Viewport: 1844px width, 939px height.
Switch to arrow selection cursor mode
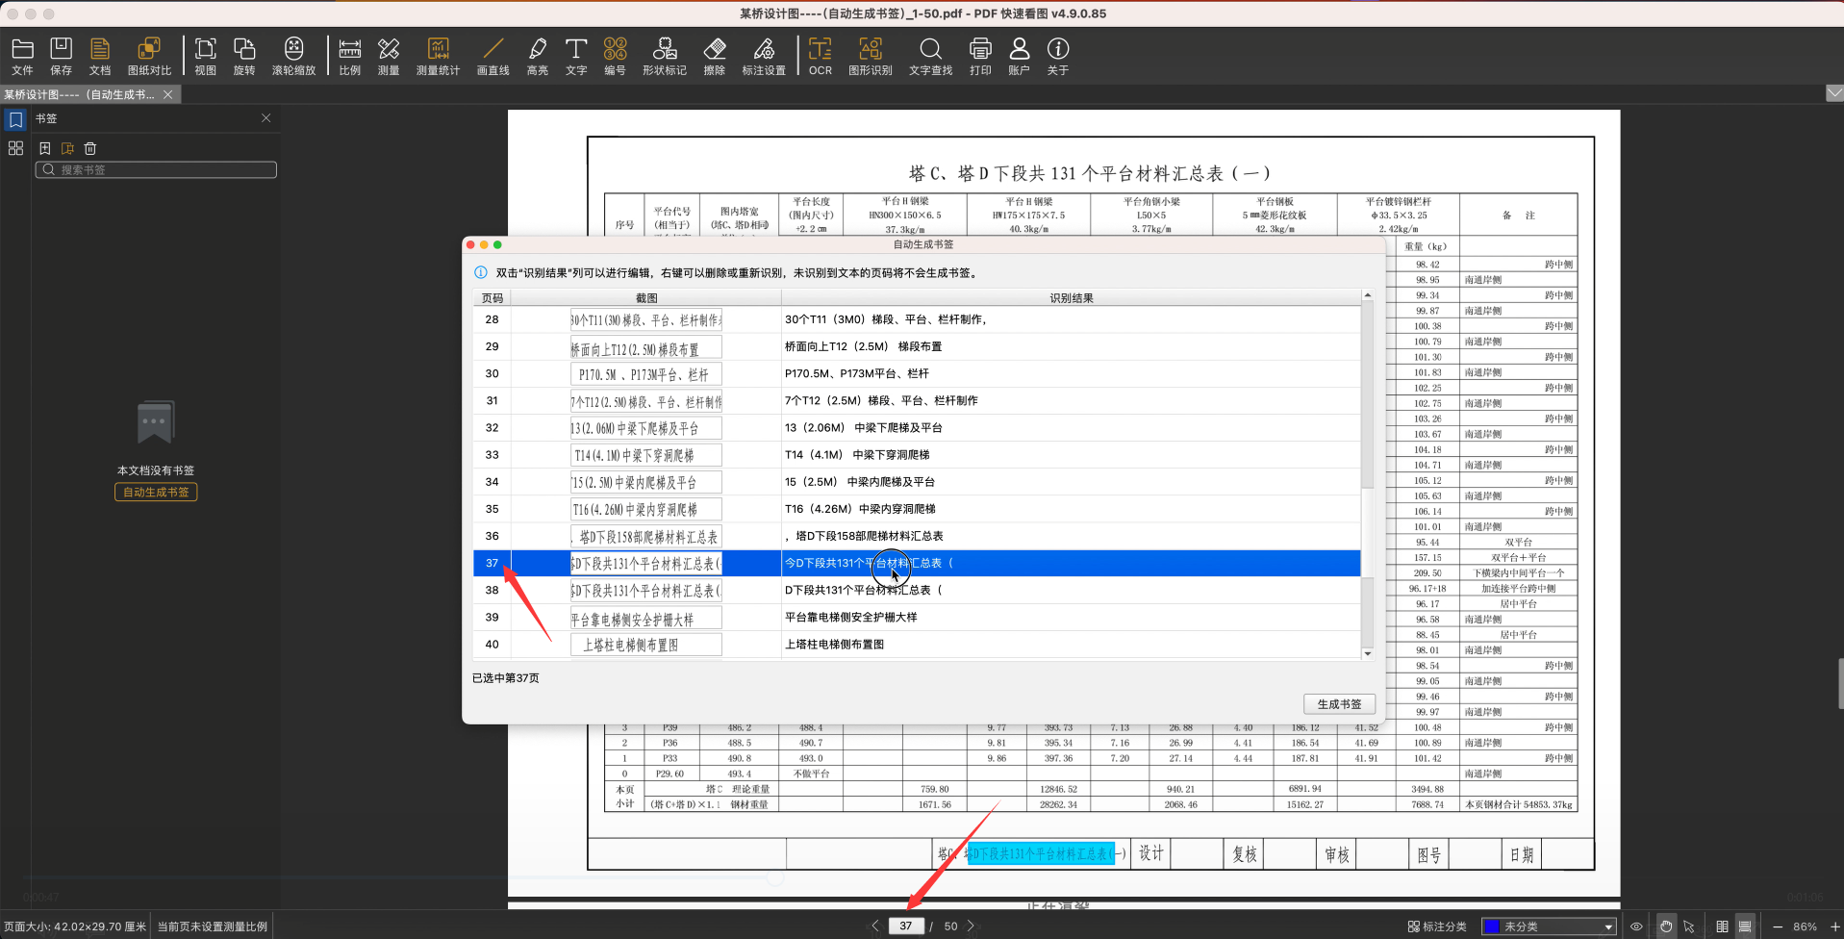tap(1689, 926)
